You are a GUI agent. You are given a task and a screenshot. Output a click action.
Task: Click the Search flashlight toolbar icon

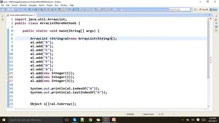click(x=67, y=10)
